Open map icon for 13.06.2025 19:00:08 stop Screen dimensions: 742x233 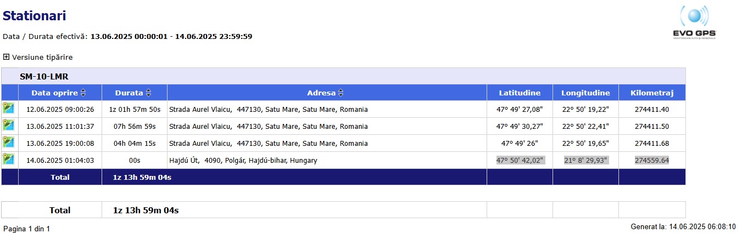[8, 142]
